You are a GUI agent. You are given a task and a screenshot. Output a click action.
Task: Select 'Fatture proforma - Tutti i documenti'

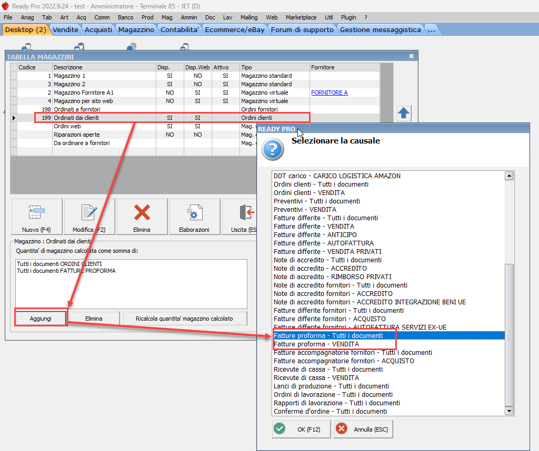pyautogui.click(x=388, y=336)
